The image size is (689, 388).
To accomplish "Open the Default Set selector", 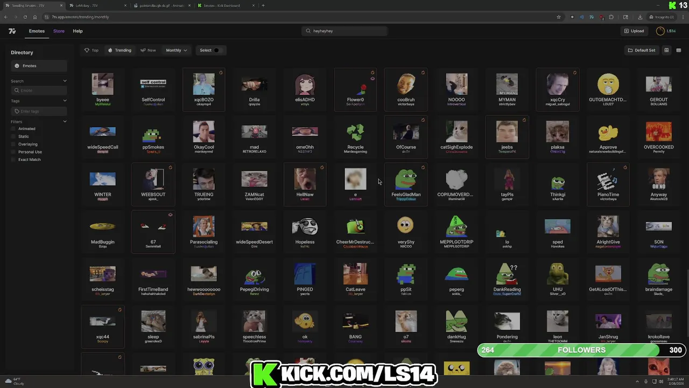I will [642, 50].
